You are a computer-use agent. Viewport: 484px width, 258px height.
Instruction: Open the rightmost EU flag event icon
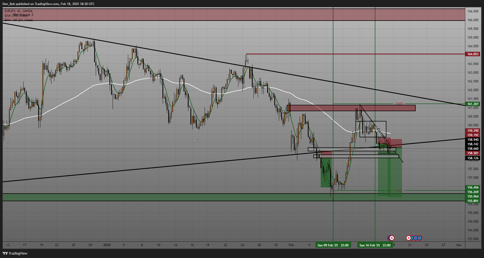[420, 238]
